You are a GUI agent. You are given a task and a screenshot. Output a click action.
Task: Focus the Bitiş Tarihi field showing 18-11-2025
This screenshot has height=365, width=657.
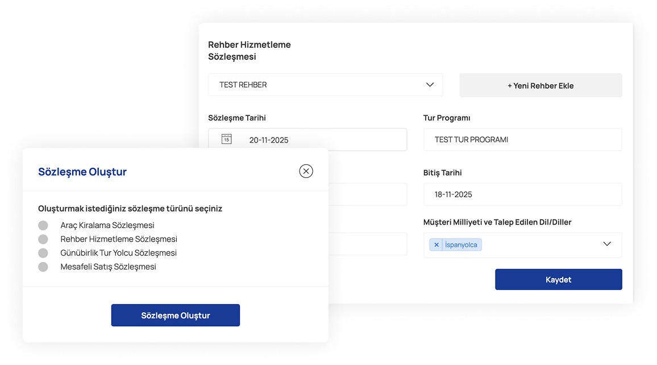(522, 194)
